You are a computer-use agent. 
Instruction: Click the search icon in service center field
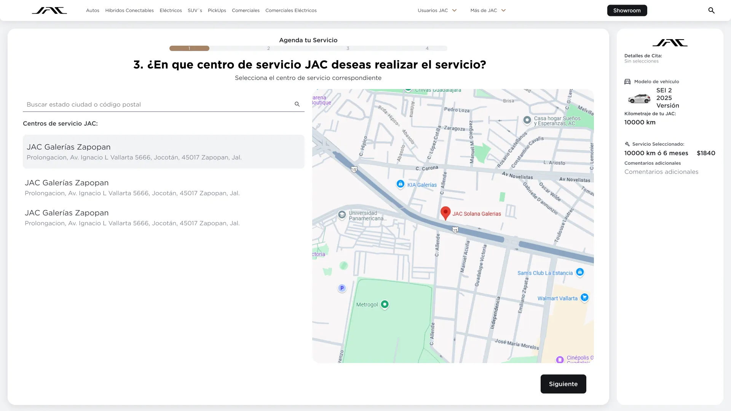pyautogui.click(x=297, y=104)
